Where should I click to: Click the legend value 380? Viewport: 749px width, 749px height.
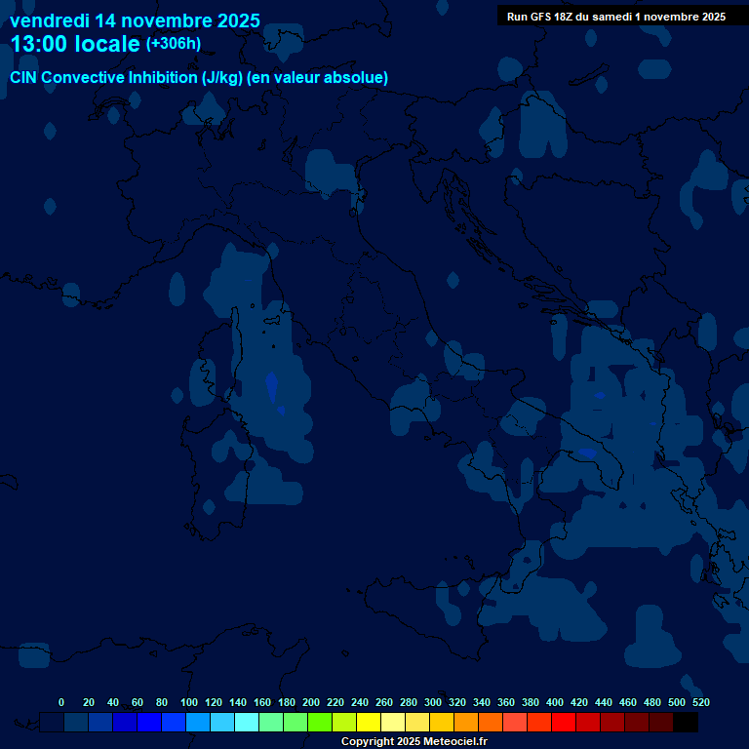(x=531, y=702)
